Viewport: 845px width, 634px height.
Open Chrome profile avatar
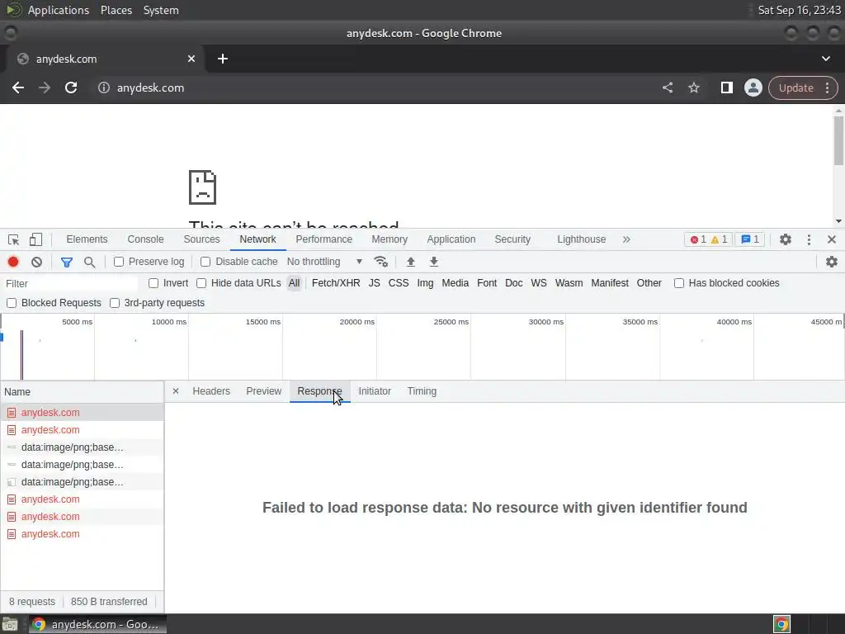[x=753, y=88]
